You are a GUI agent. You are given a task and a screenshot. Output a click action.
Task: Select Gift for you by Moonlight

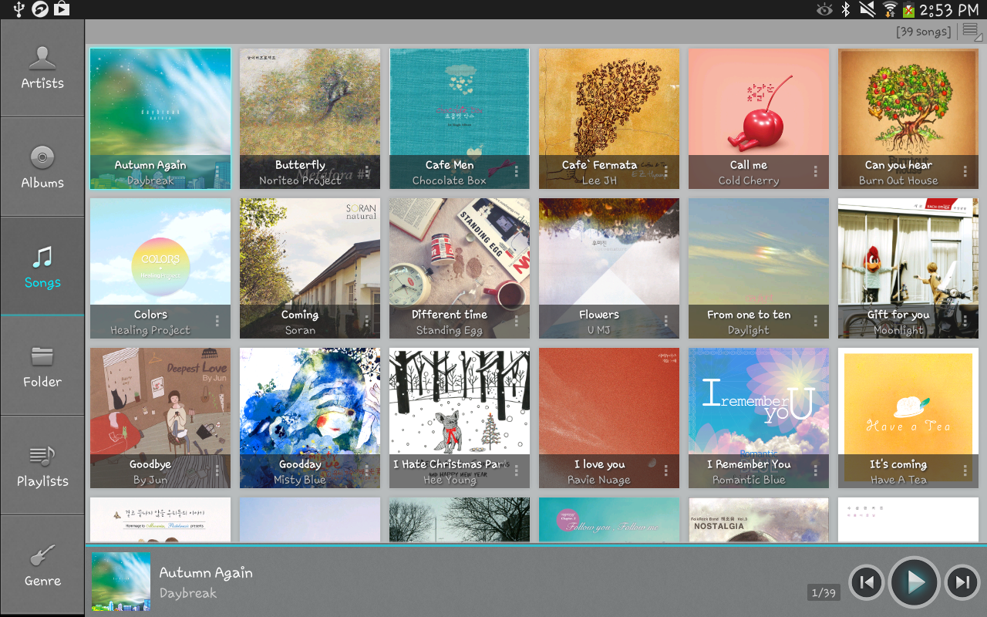click(x=908, y=268)
